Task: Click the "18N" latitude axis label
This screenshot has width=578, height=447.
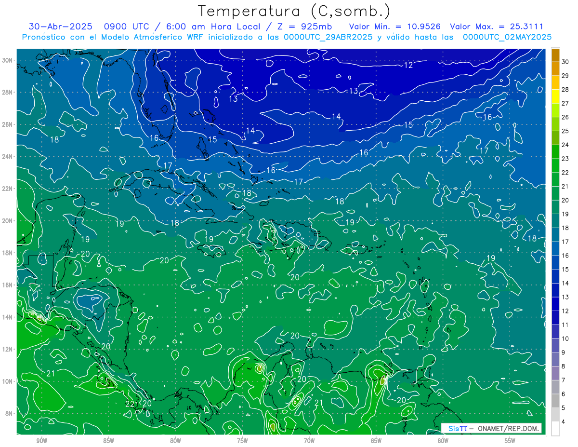Action: [x=8, y=253]
